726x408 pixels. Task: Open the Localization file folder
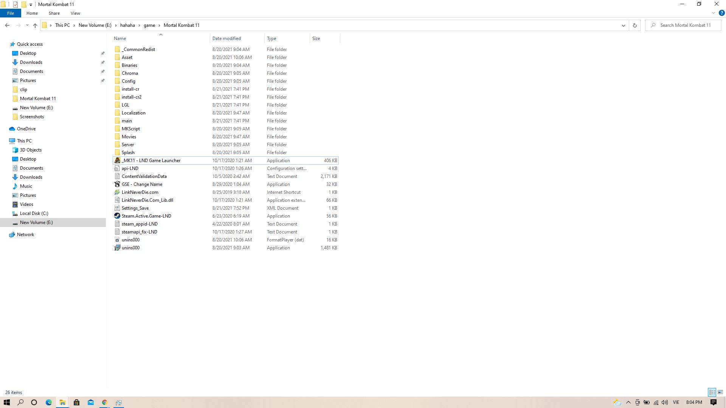(133, 113)
